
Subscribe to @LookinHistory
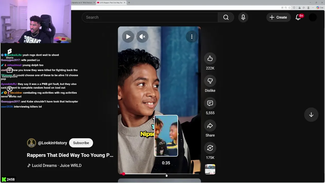81,143
